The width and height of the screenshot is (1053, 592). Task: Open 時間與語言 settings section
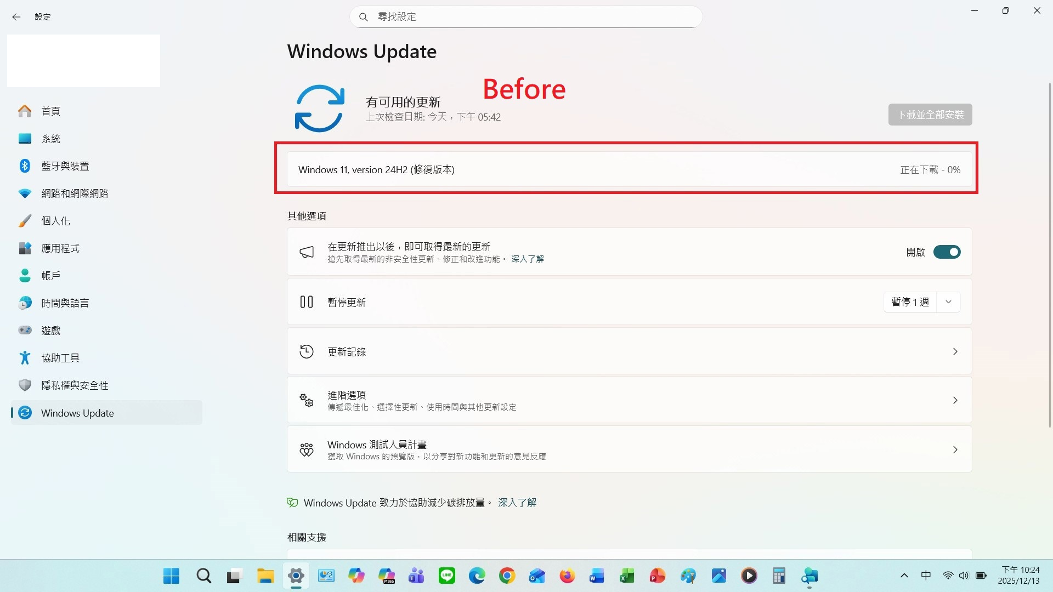(106, 303)
